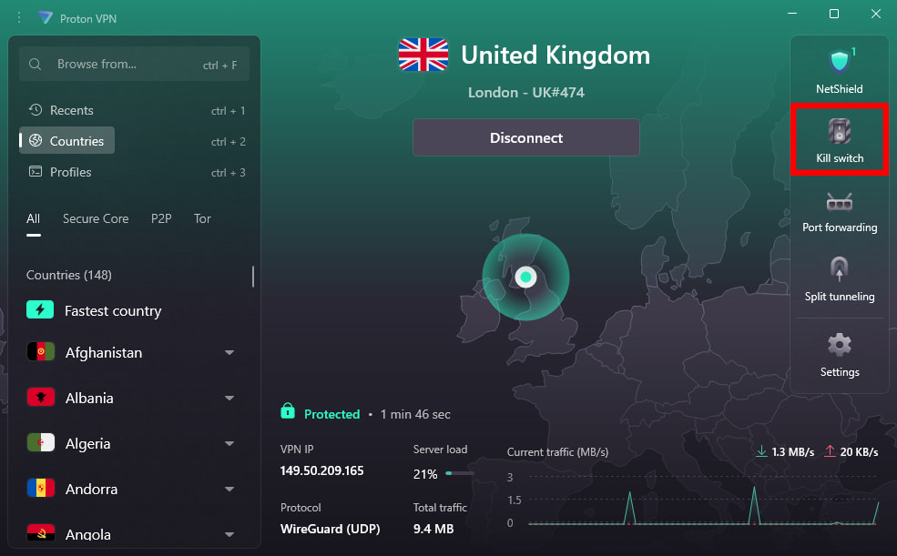Click the download speed arrow icon
Viewport: 897px width, 556px height.
pos(761,451)
